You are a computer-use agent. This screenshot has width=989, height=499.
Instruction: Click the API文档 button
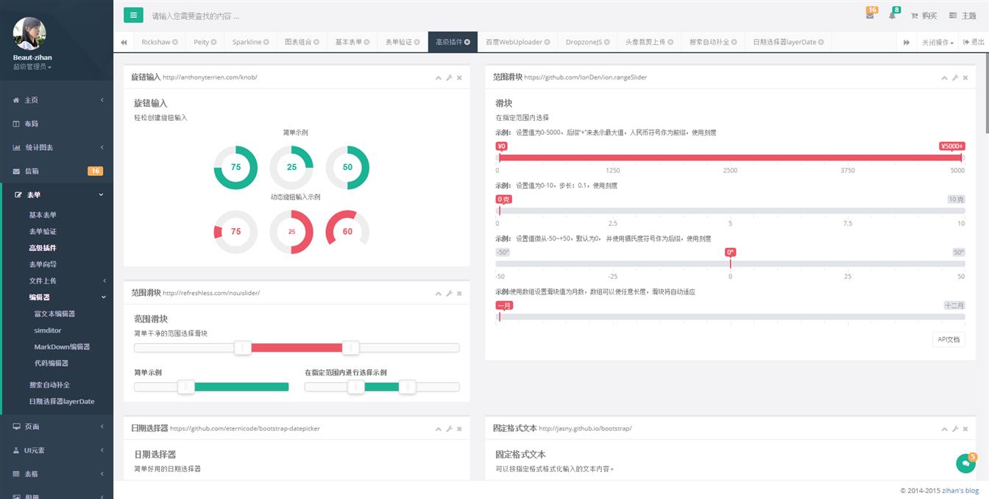coord(948,339)
